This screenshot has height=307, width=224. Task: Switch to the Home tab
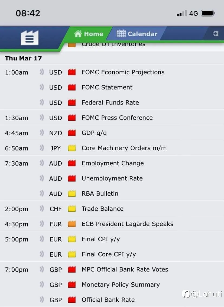[x=89, y=34]
